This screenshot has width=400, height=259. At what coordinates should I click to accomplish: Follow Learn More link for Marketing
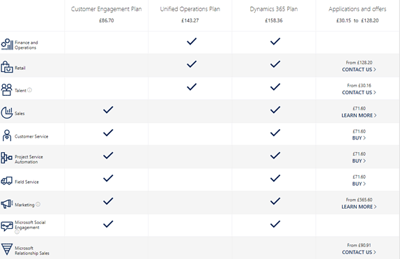pos(359,207)
